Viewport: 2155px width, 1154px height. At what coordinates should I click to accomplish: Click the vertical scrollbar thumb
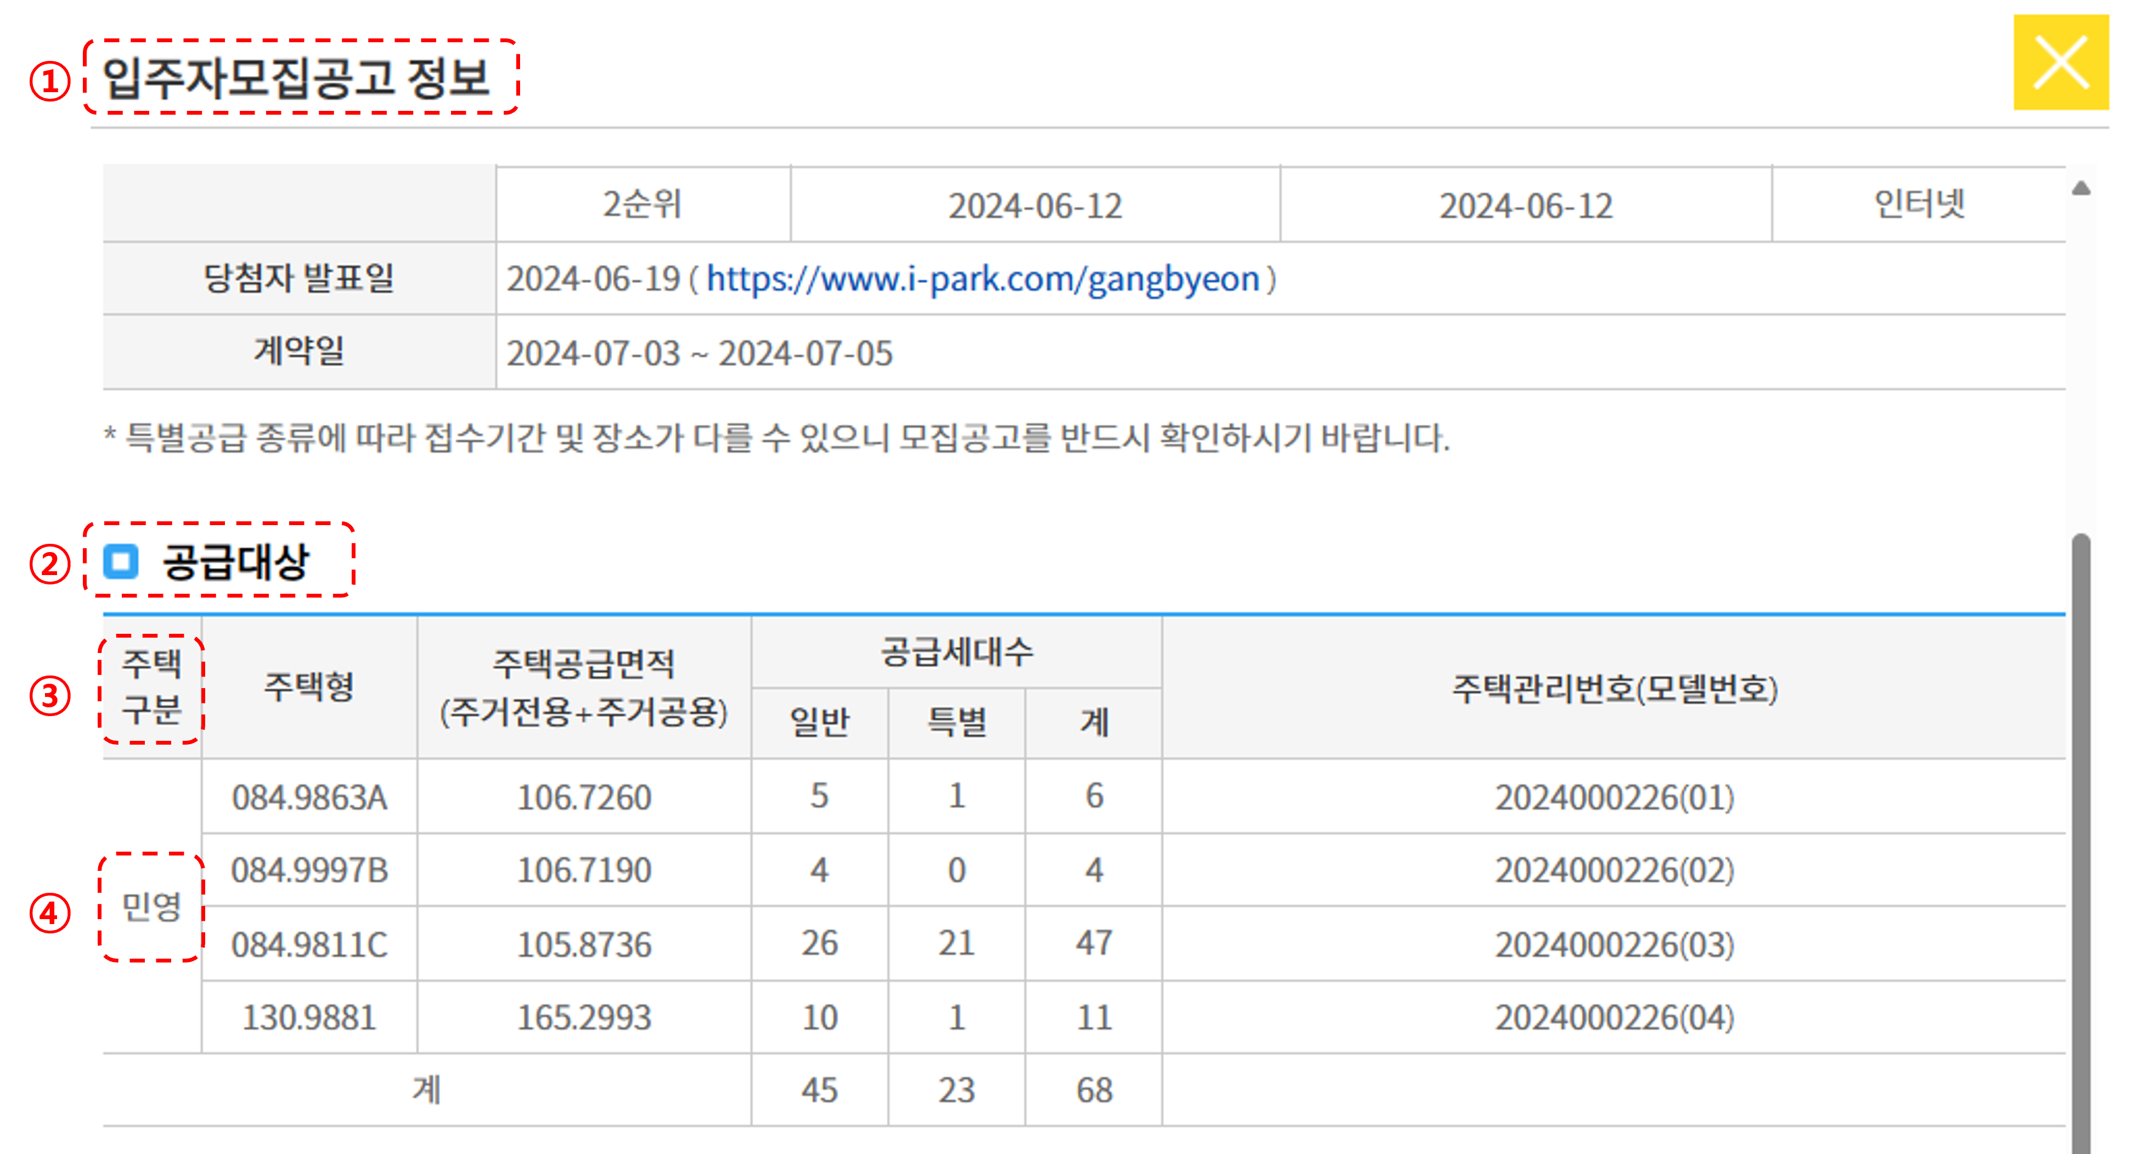[x=2080, y=837]
